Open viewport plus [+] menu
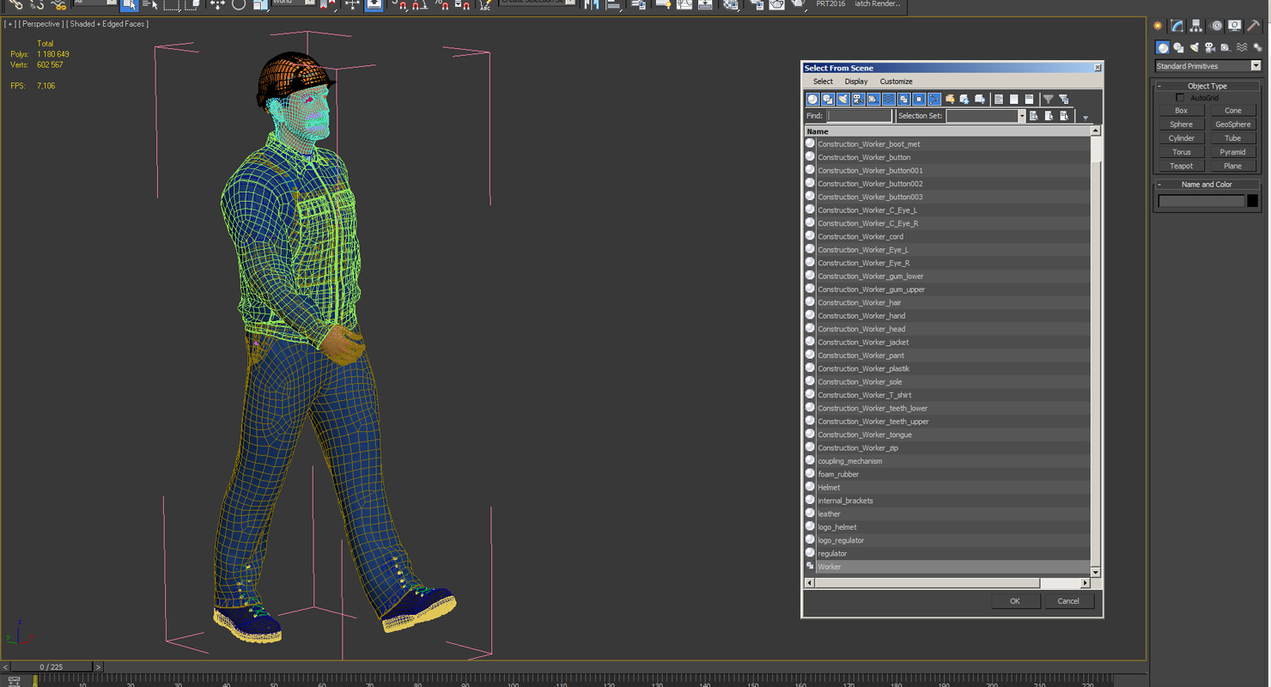The width and height of the screenshot is (1271, 687). (x=9, y=24)
